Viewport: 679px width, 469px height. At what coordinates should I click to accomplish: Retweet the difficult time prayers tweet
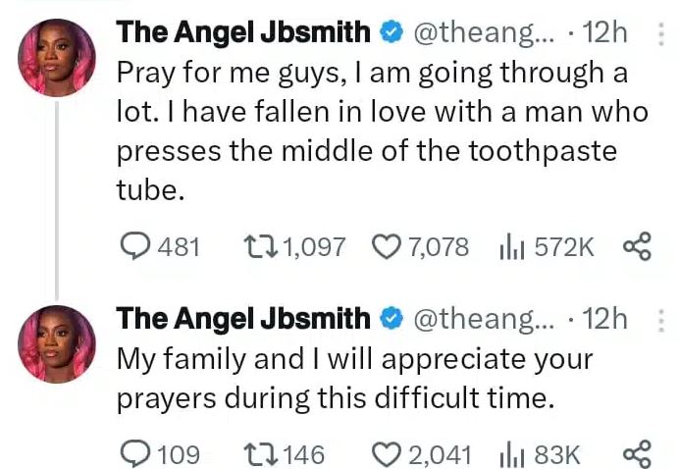tap(257, 453)
